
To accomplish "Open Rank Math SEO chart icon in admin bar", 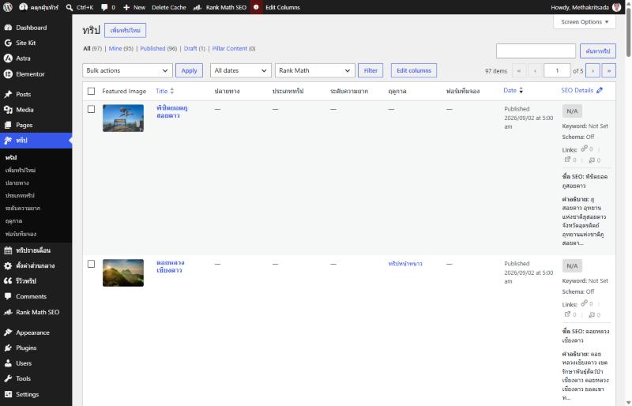I will click(197, 7).
